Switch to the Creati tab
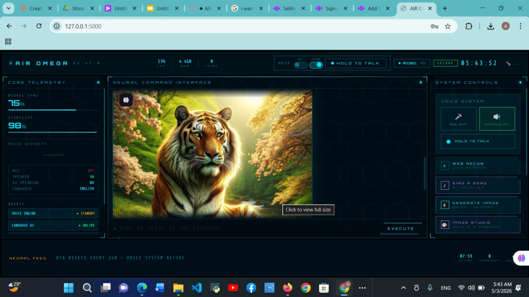The width and height of the screenshot is (529, 297). [x=36, y=8]
